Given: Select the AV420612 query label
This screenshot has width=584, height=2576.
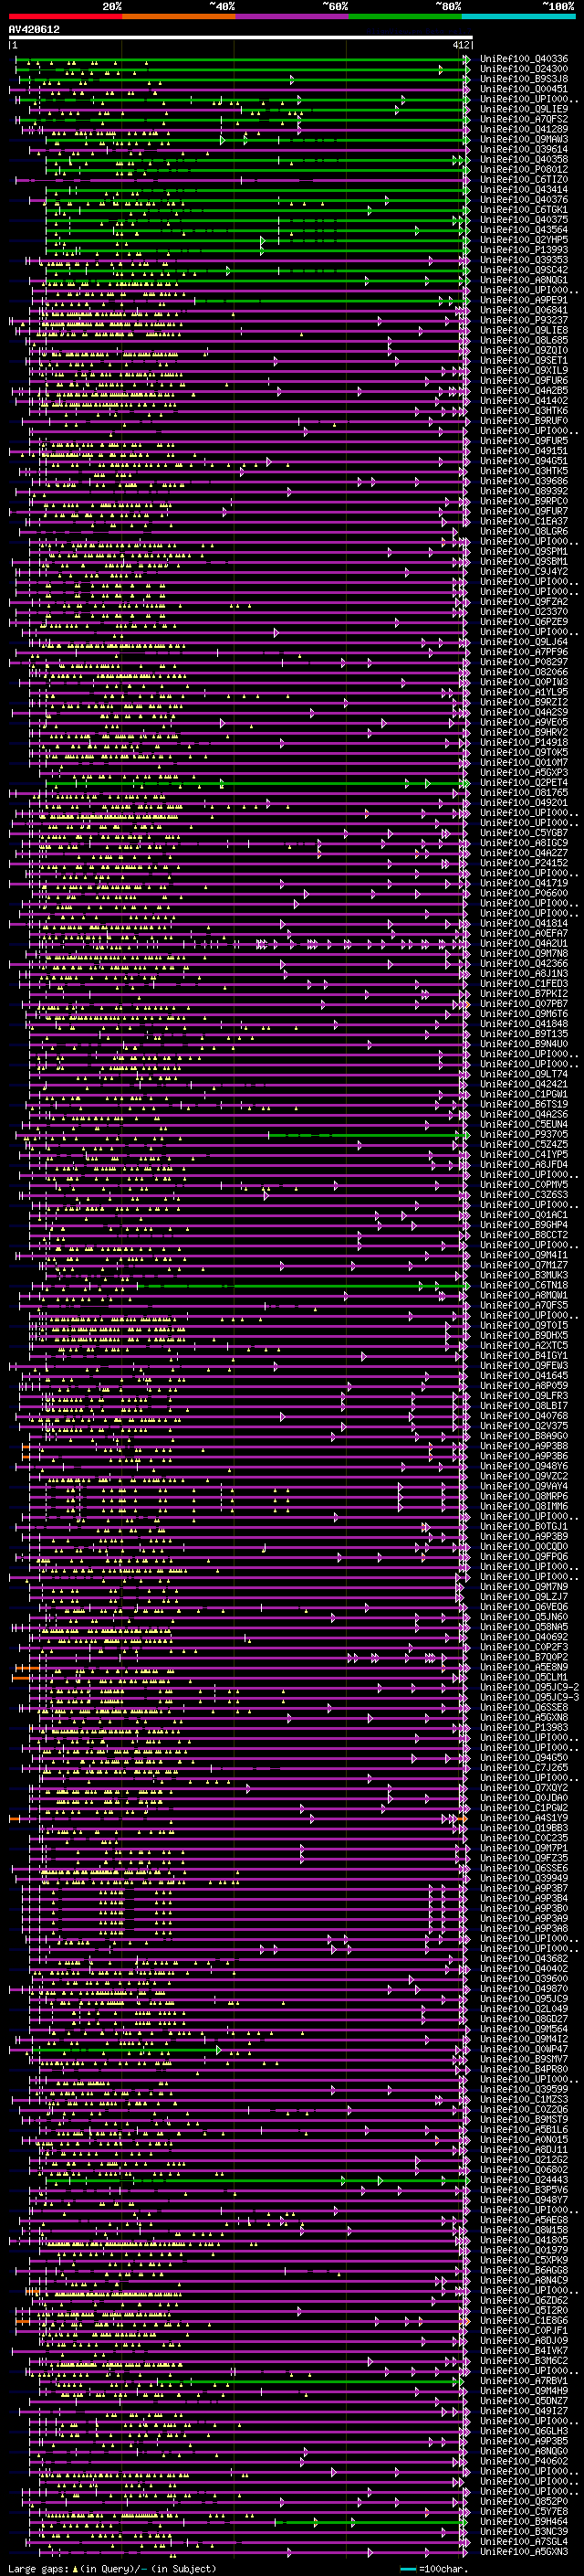Looking at the screenshot, I should click(34, 29).
